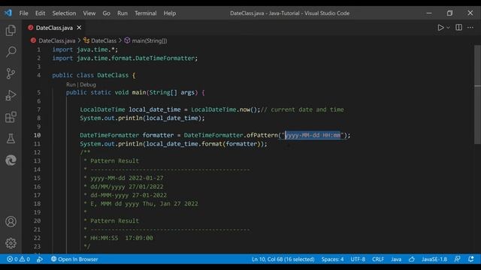Click the System.out.println(local_date_time) line
The width and height of the screenshot is (481, 270).
point(142,118)
